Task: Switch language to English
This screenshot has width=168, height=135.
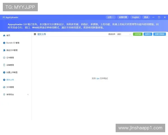Action: pyautogui.click(x=136, y=17)
